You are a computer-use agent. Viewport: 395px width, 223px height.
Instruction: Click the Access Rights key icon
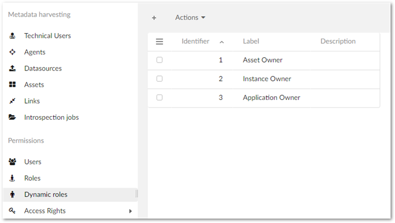12,211
